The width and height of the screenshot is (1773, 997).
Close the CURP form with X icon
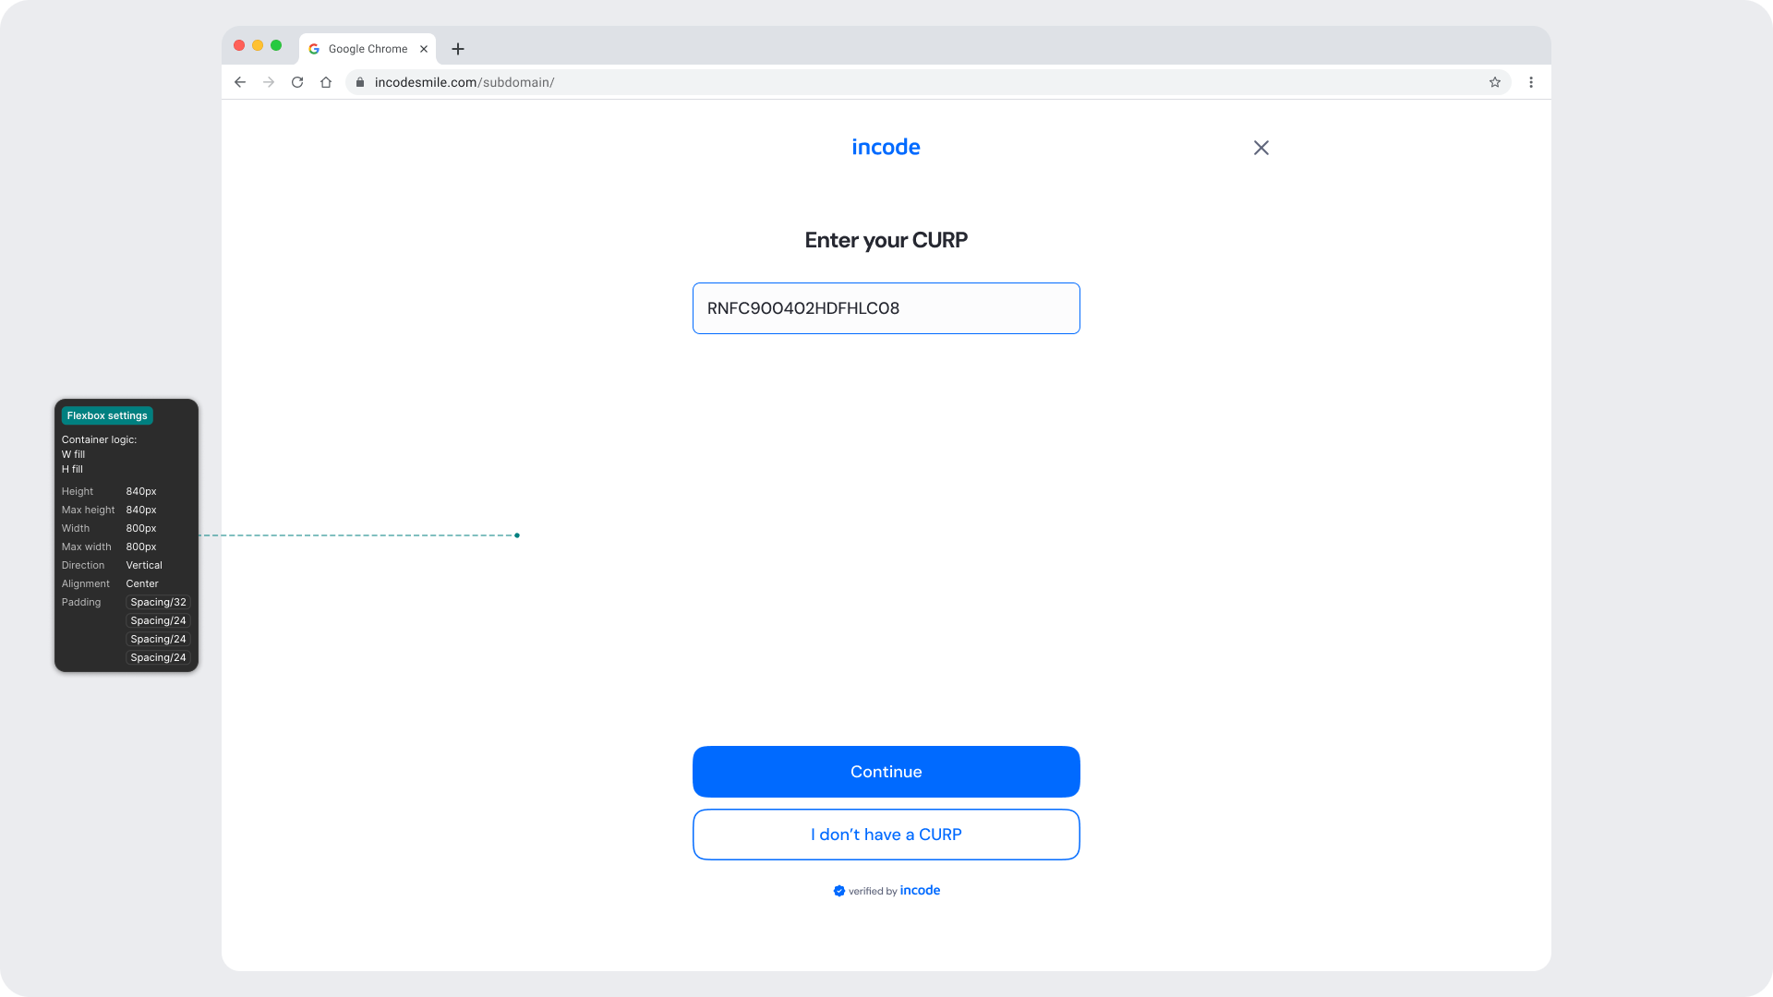point(1261,148)
